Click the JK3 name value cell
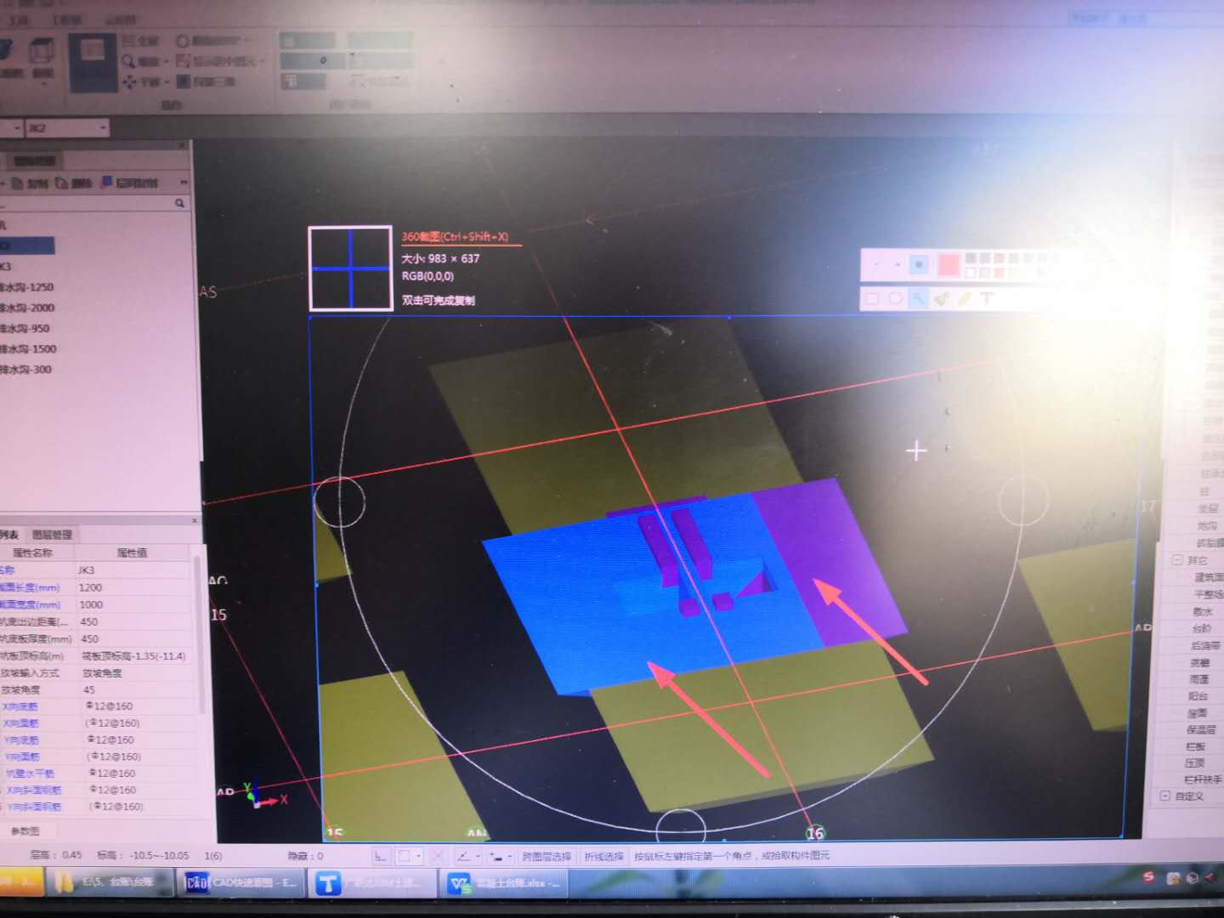The image size is (1224, 918). pos(133,570)
